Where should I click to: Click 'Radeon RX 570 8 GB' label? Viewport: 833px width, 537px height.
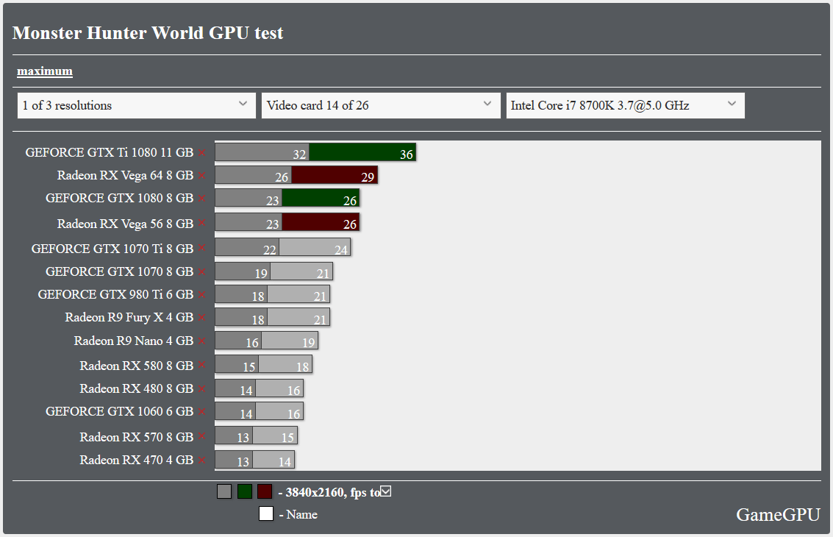coord(137,437)
